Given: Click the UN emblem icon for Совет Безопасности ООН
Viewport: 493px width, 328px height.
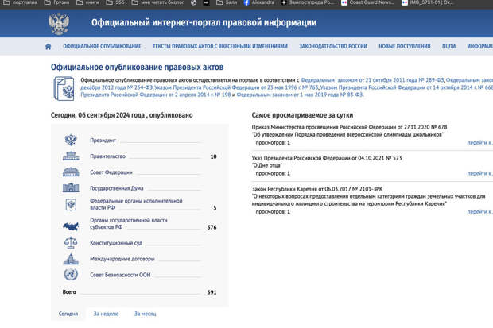Looking at the screenshot, I should pyautogui.click(x=71, y=275).
